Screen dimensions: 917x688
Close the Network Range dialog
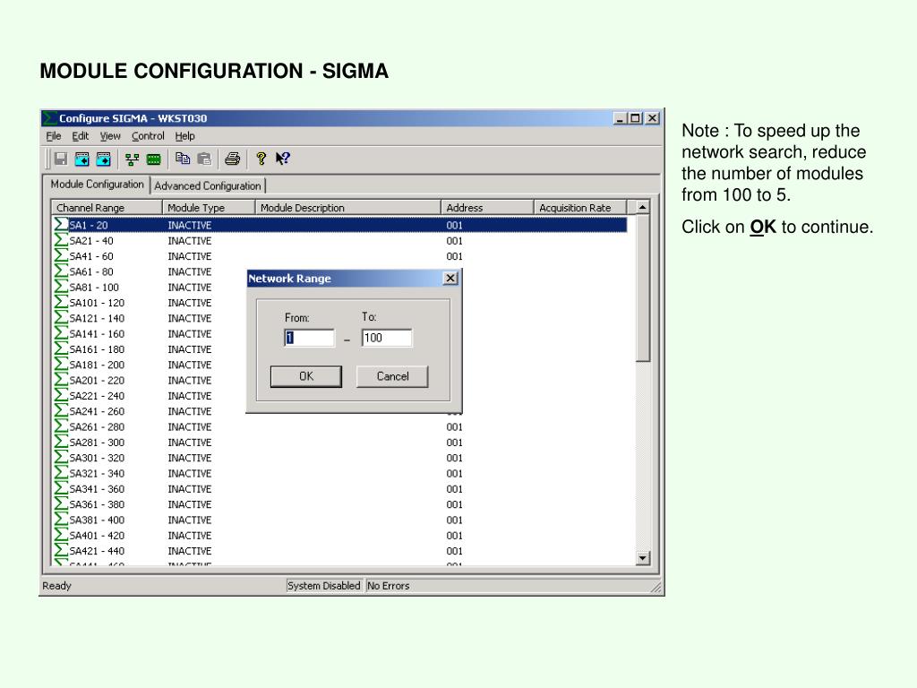[450, 279]
